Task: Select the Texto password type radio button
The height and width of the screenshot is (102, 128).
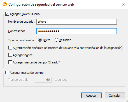Action: tap(40, 40)
